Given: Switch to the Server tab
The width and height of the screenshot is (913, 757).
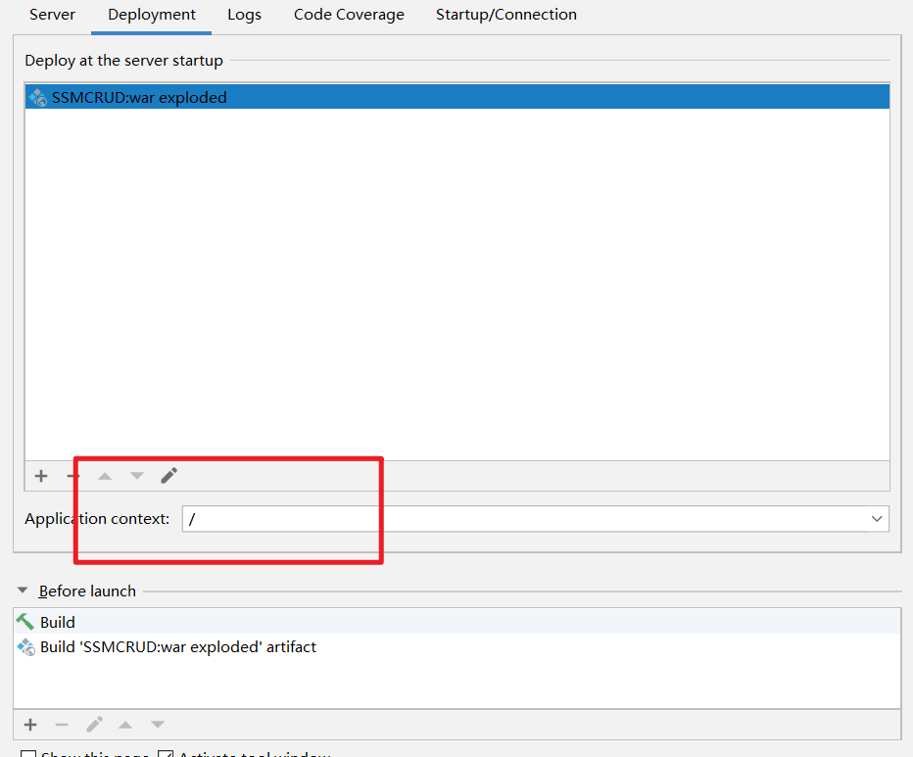Looking at the screenshot, I should coord(52,15).
